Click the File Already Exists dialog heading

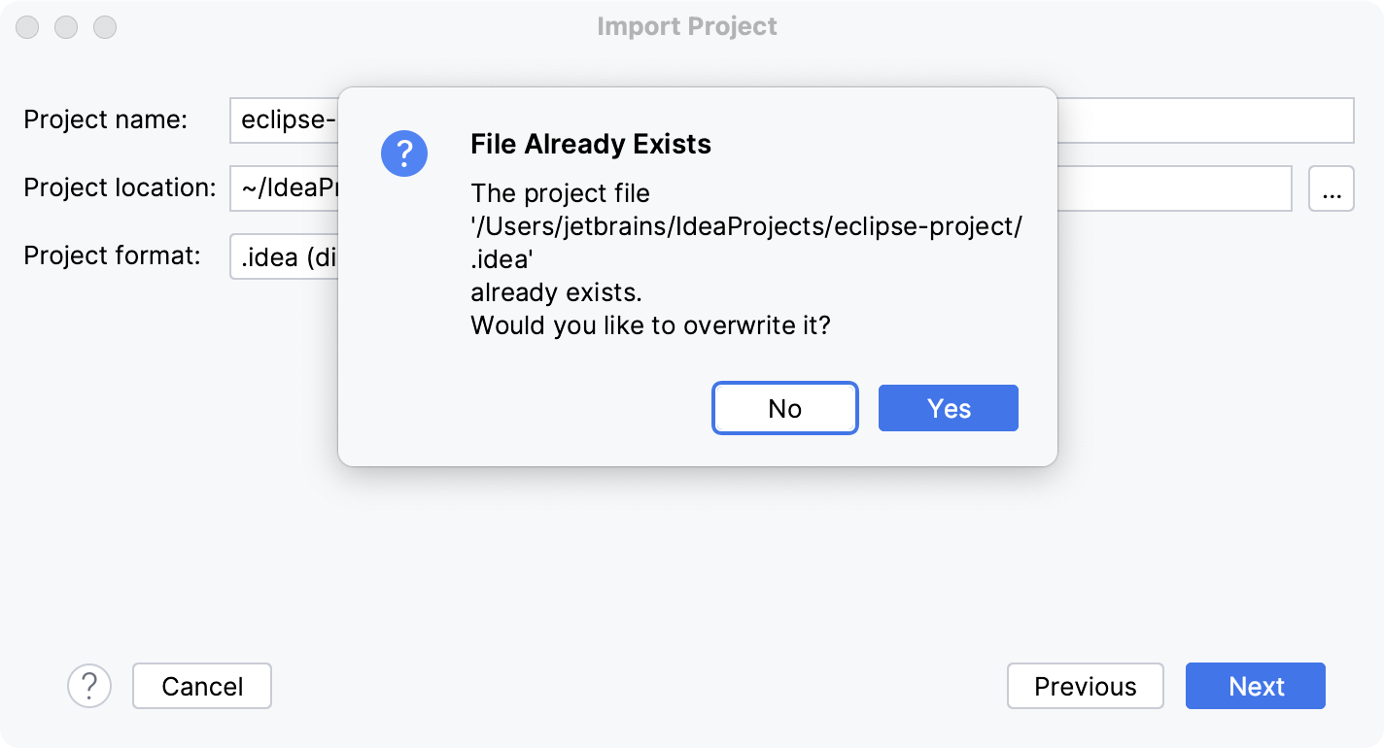[x=591, y=144]
